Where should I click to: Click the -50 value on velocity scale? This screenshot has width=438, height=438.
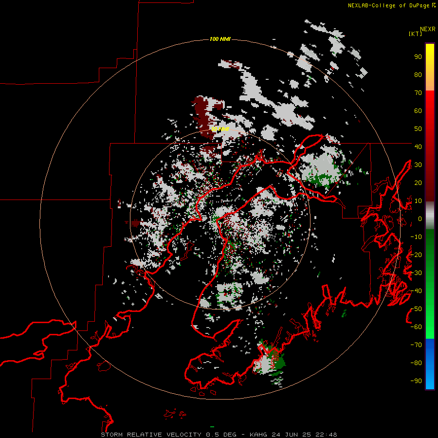coord(416,309)
